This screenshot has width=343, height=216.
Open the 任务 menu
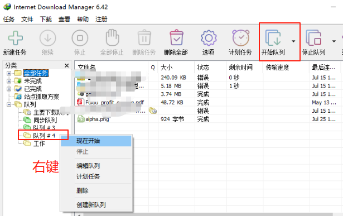point(8,20)
